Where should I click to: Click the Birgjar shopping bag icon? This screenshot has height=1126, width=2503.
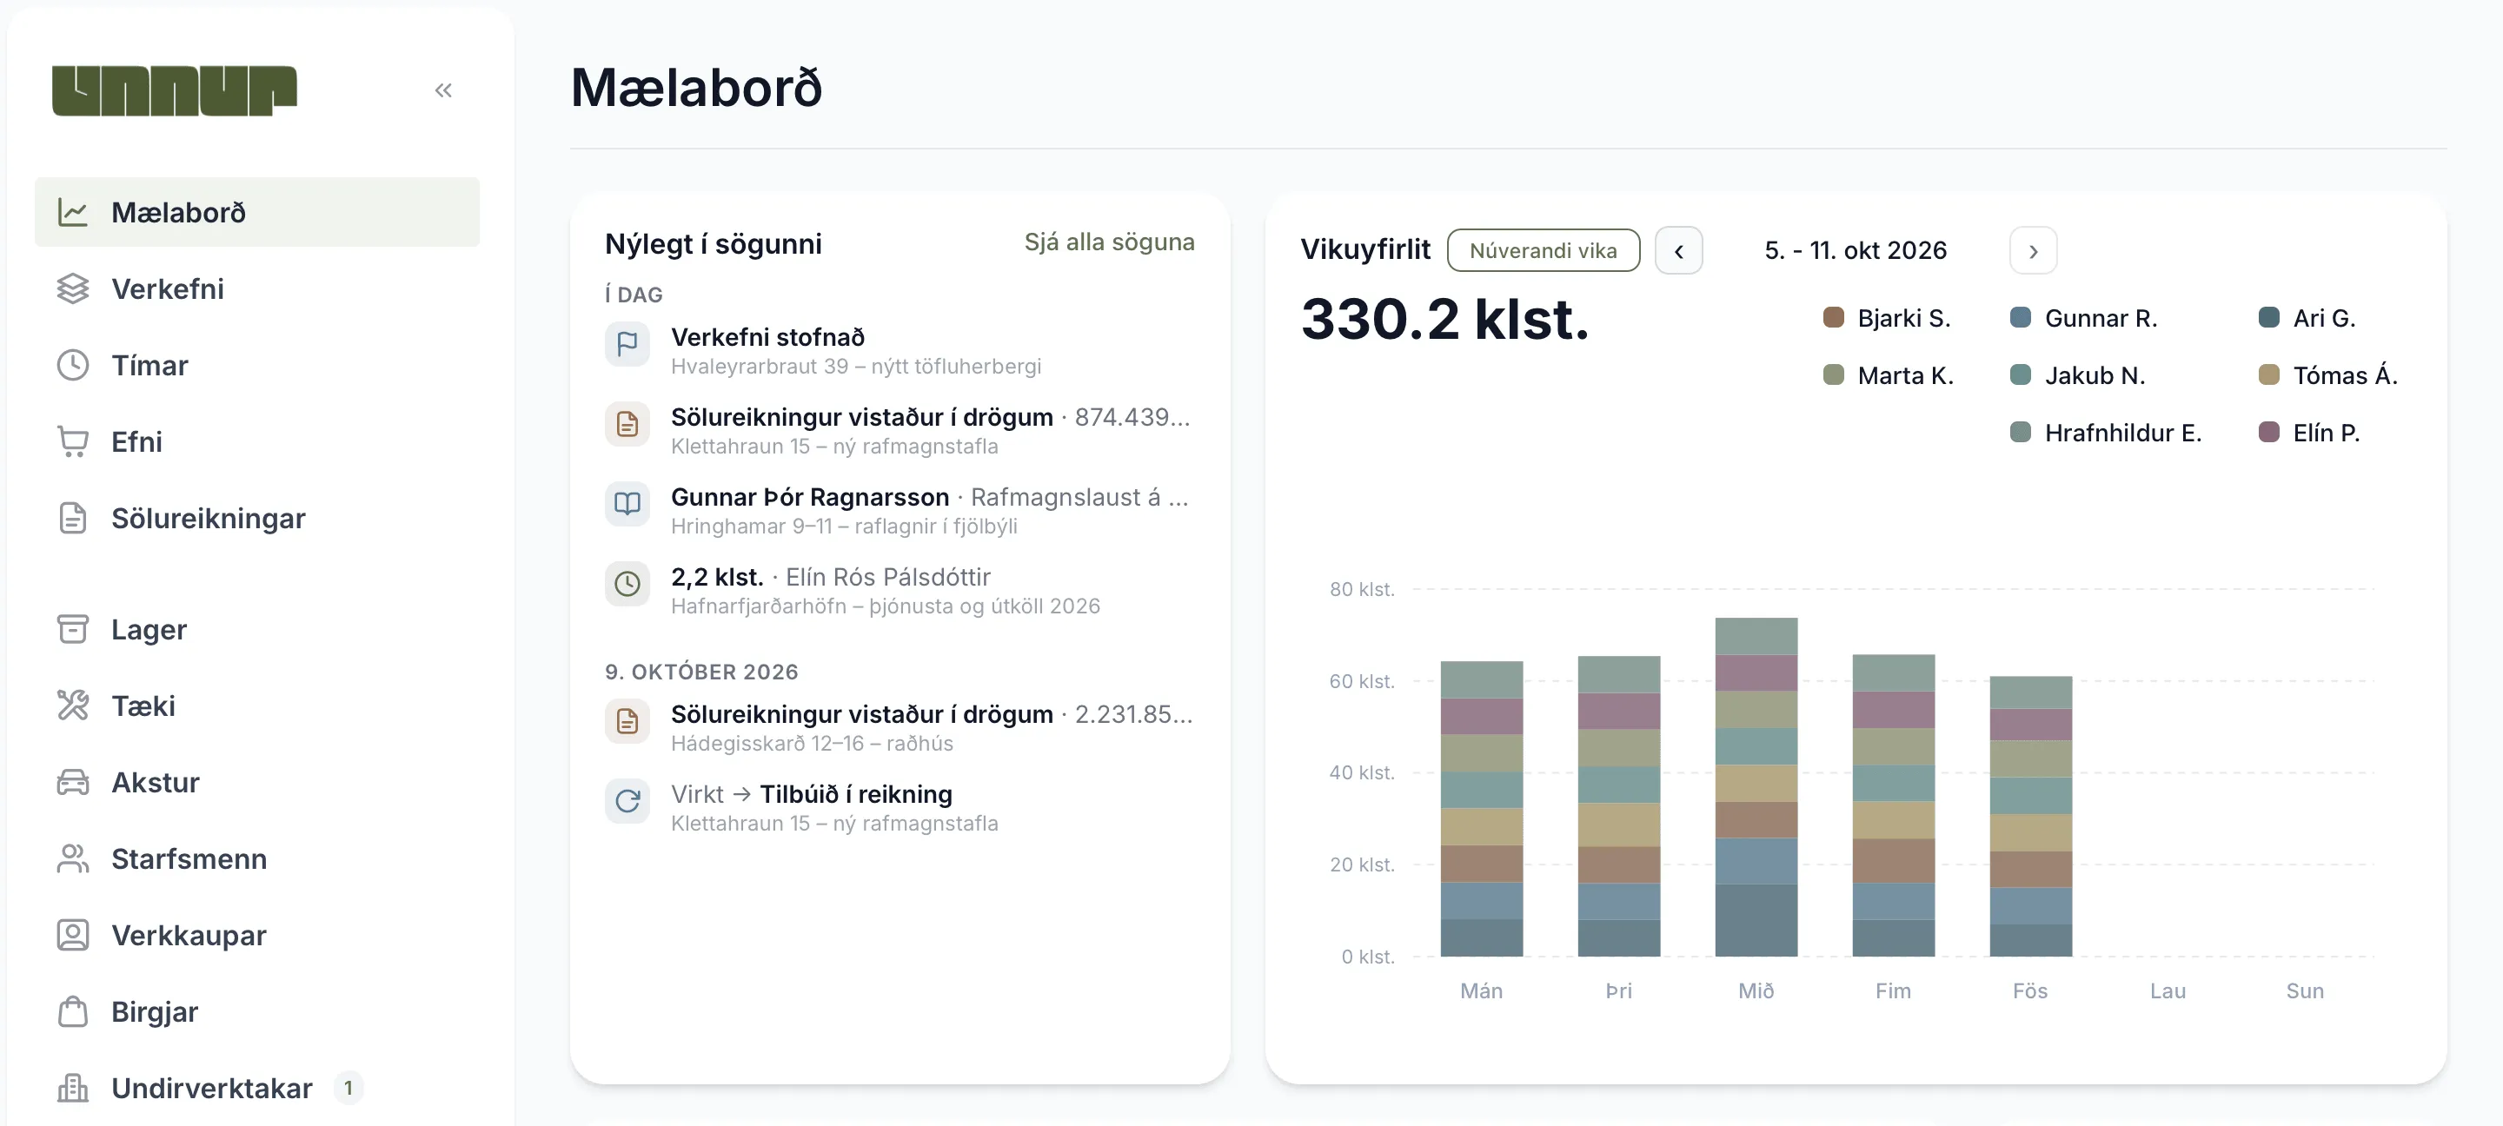point(73,1011)
